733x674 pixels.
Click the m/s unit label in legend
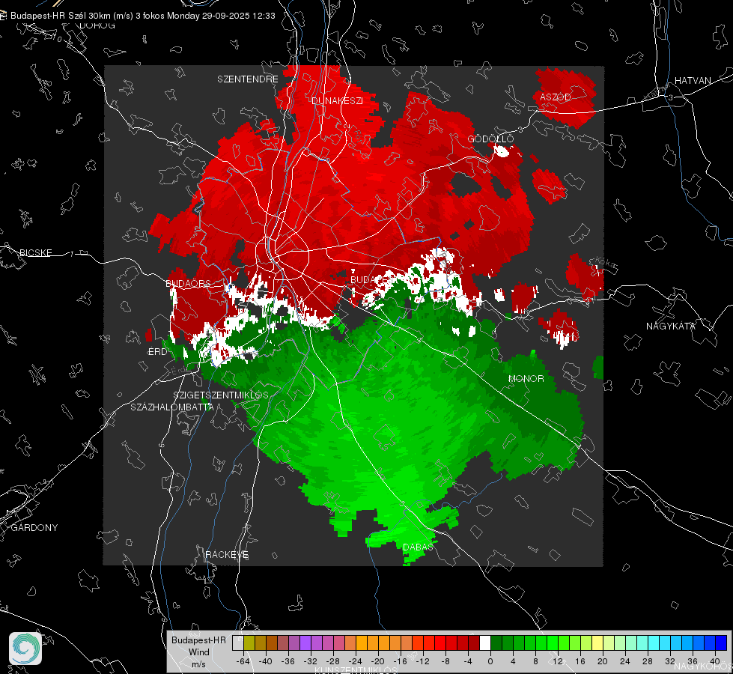click(x=198, y=664)
